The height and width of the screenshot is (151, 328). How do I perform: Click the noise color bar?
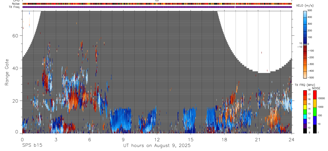click(x=315, y=112)
